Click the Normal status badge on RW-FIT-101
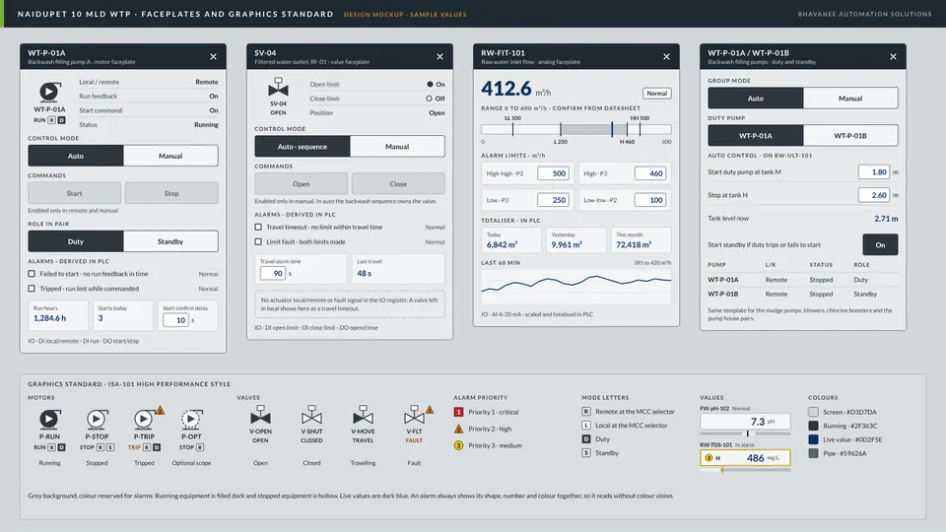This screenshot has width=946, height=532. pyautogui.click(x=657, y=94)
